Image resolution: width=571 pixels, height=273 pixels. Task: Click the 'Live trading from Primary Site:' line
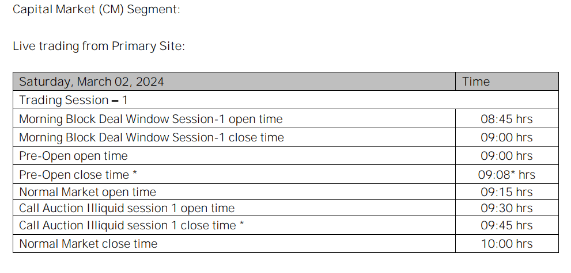[99, 47]
